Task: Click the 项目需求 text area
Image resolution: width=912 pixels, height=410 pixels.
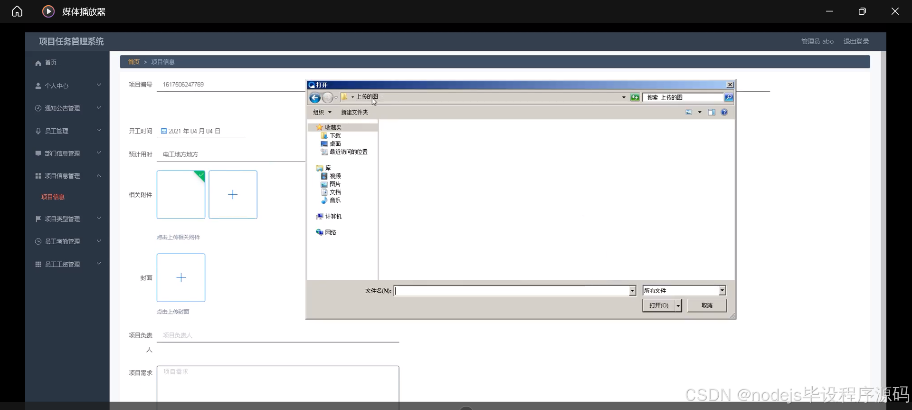Action: [278, 387]
